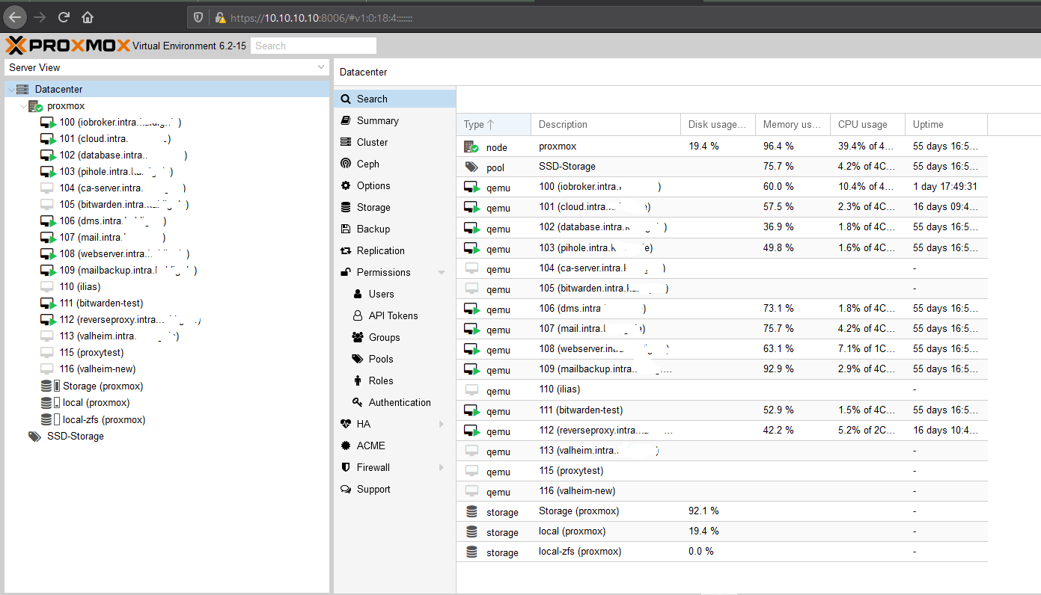Click SSD-Storage pool tag icon in tree
Screen dimensions: 1041x595
pyautogui.click(x=34, y=437)
